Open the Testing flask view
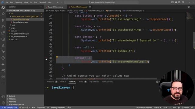Screen dimensions: 195x109 pos(3,45)
